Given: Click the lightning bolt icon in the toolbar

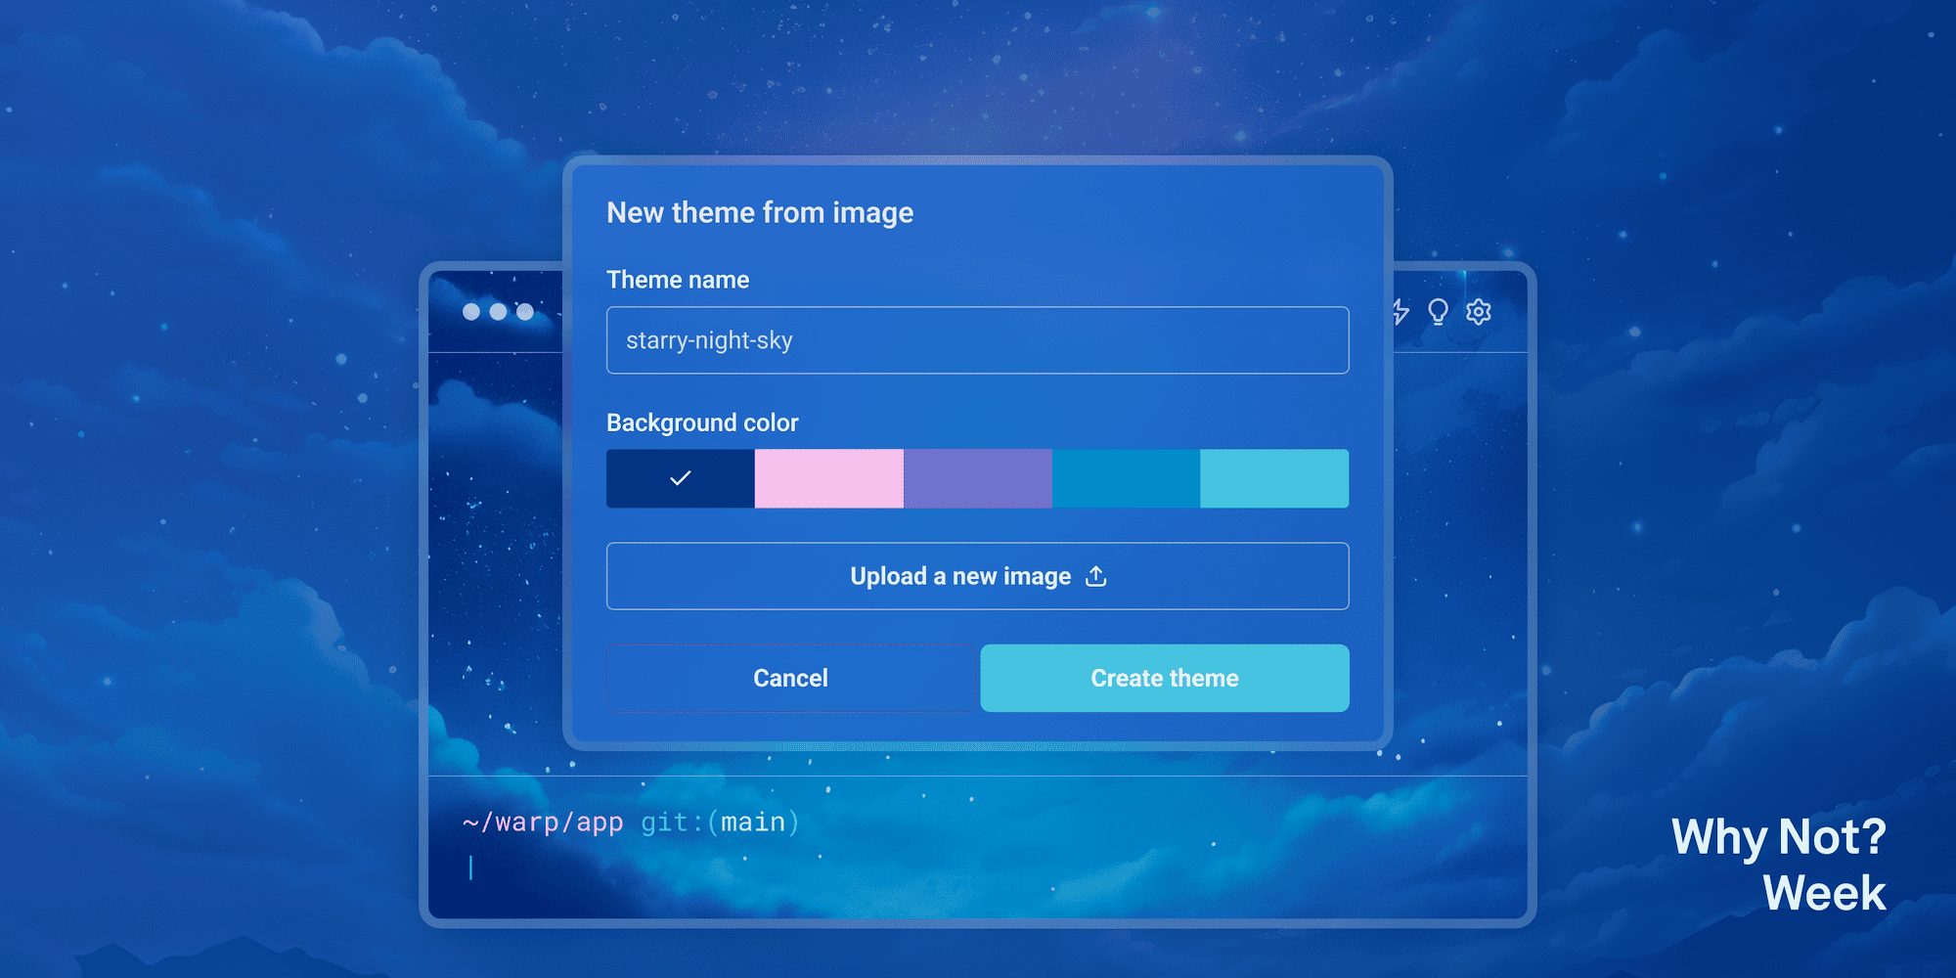Looking at the screenshot, I should (x=1400, y=312).
